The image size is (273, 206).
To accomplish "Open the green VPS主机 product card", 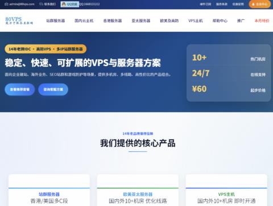I will (226, 190).
